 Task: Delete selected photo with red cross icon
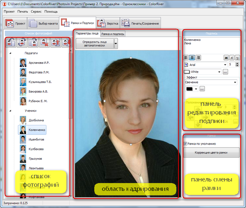[44, 42]
